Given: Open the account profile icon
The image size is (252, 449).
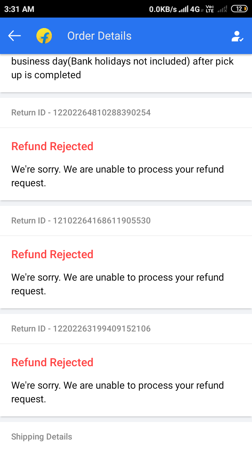Looking at the screenshot, I should tap(237, 36).
